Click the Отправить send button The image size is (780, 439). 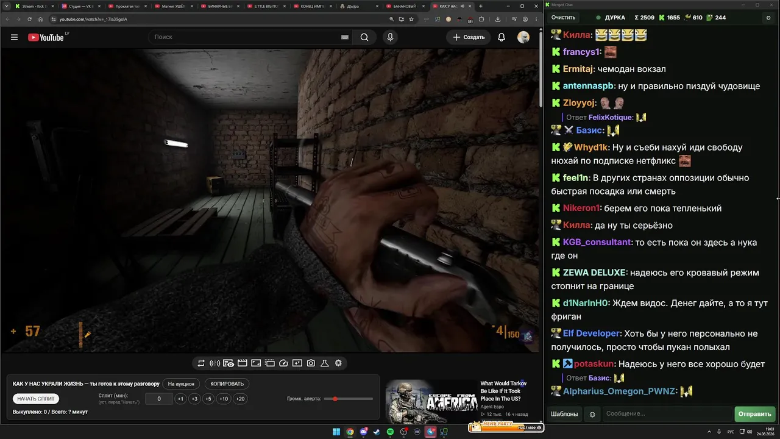coord(754,415)
